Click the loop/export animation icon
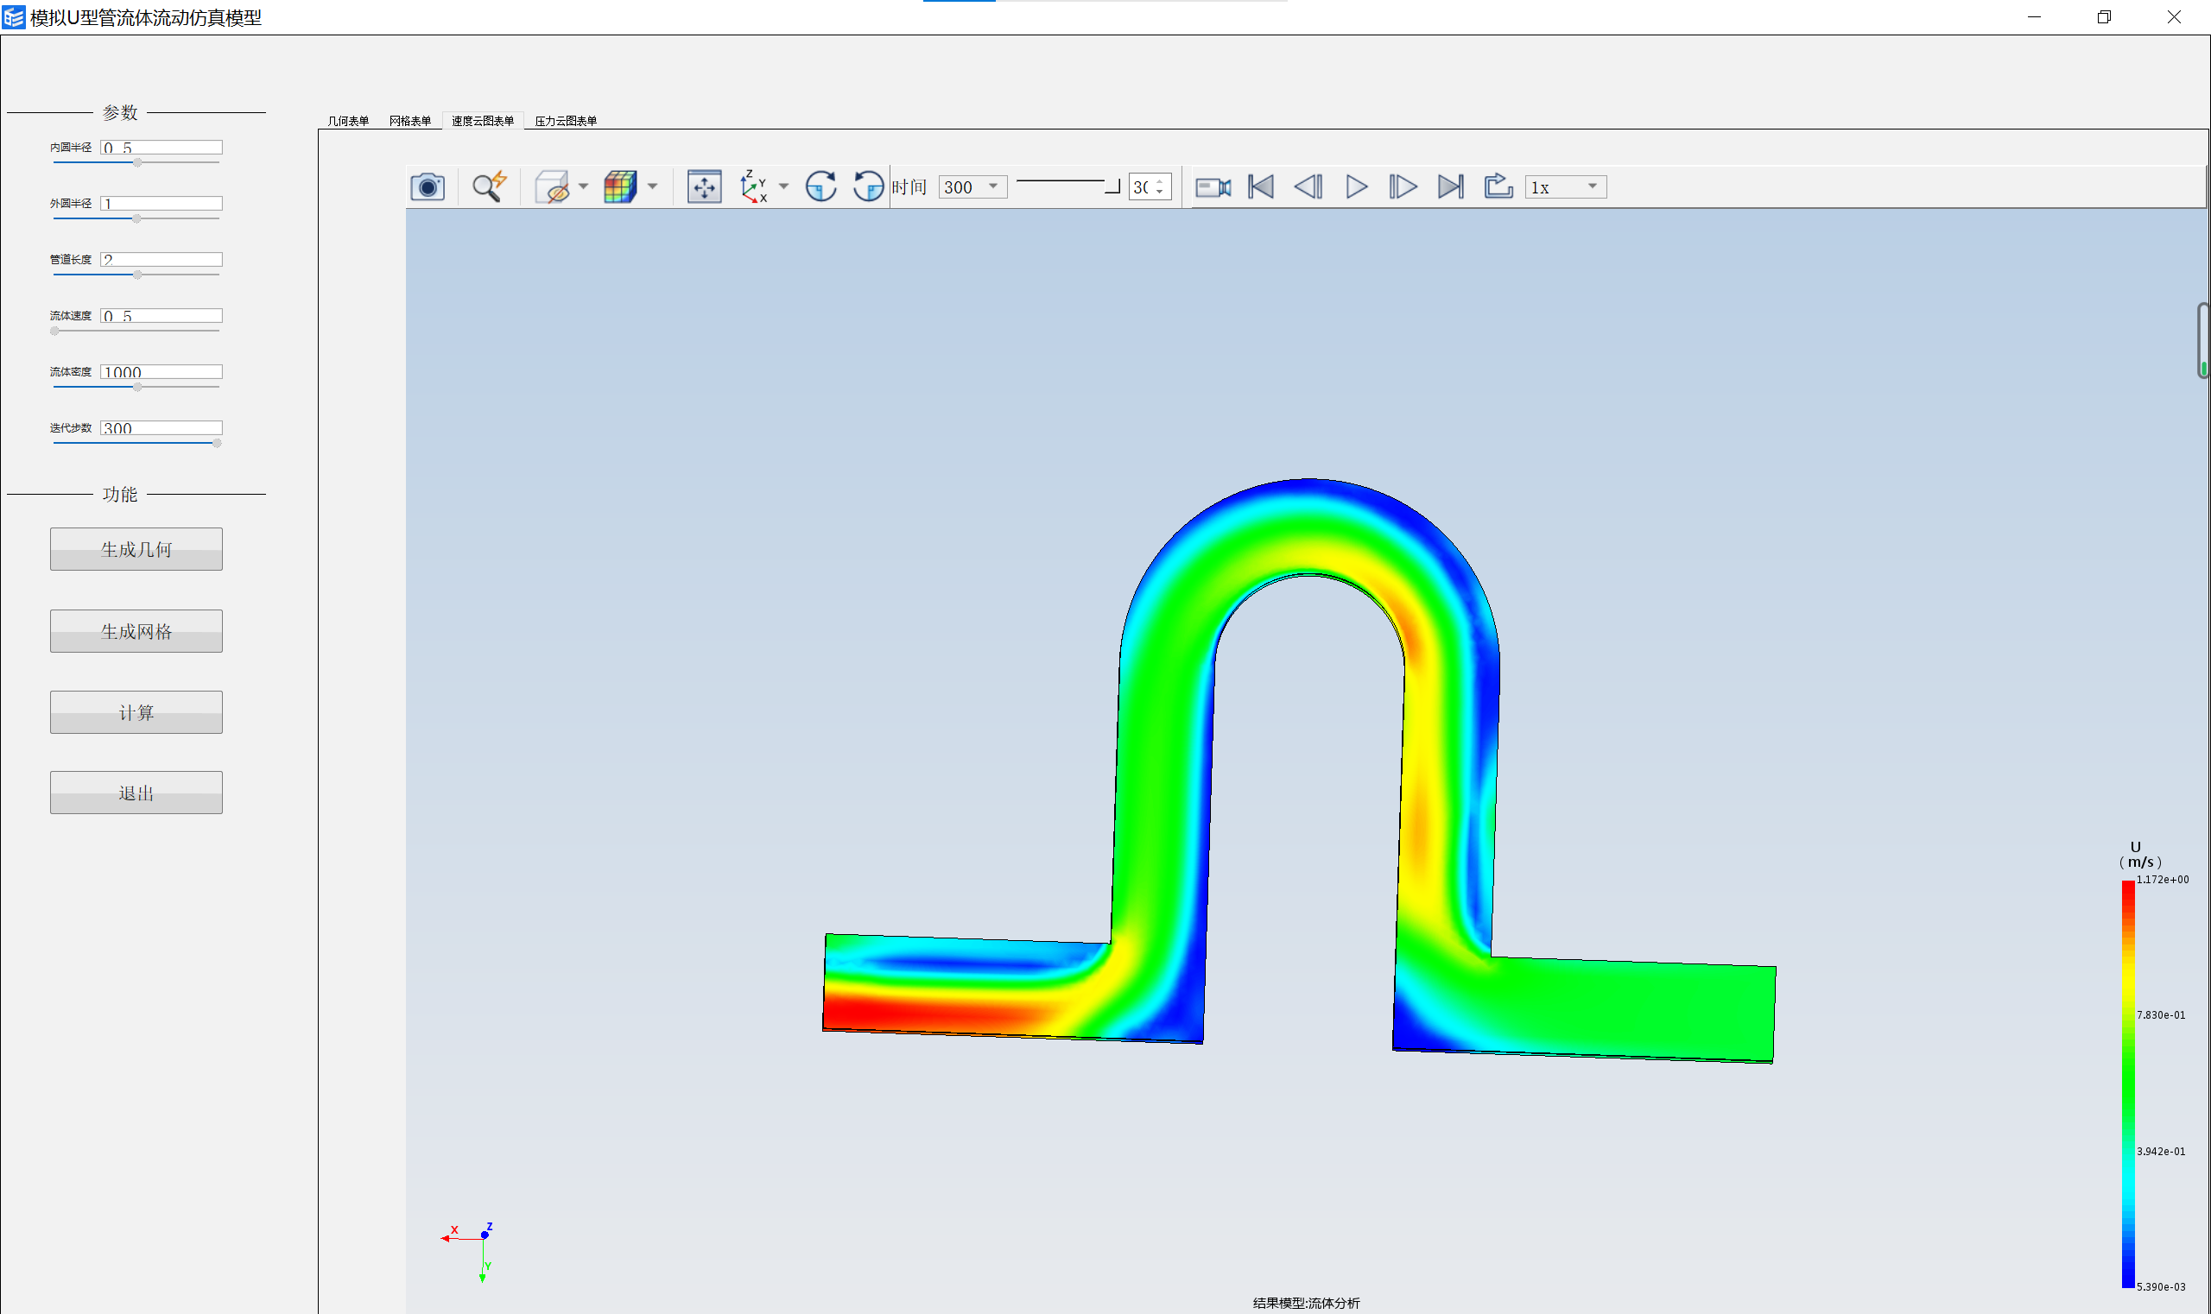The width and height of the screenshot is (2211, 1314). 1498,186
